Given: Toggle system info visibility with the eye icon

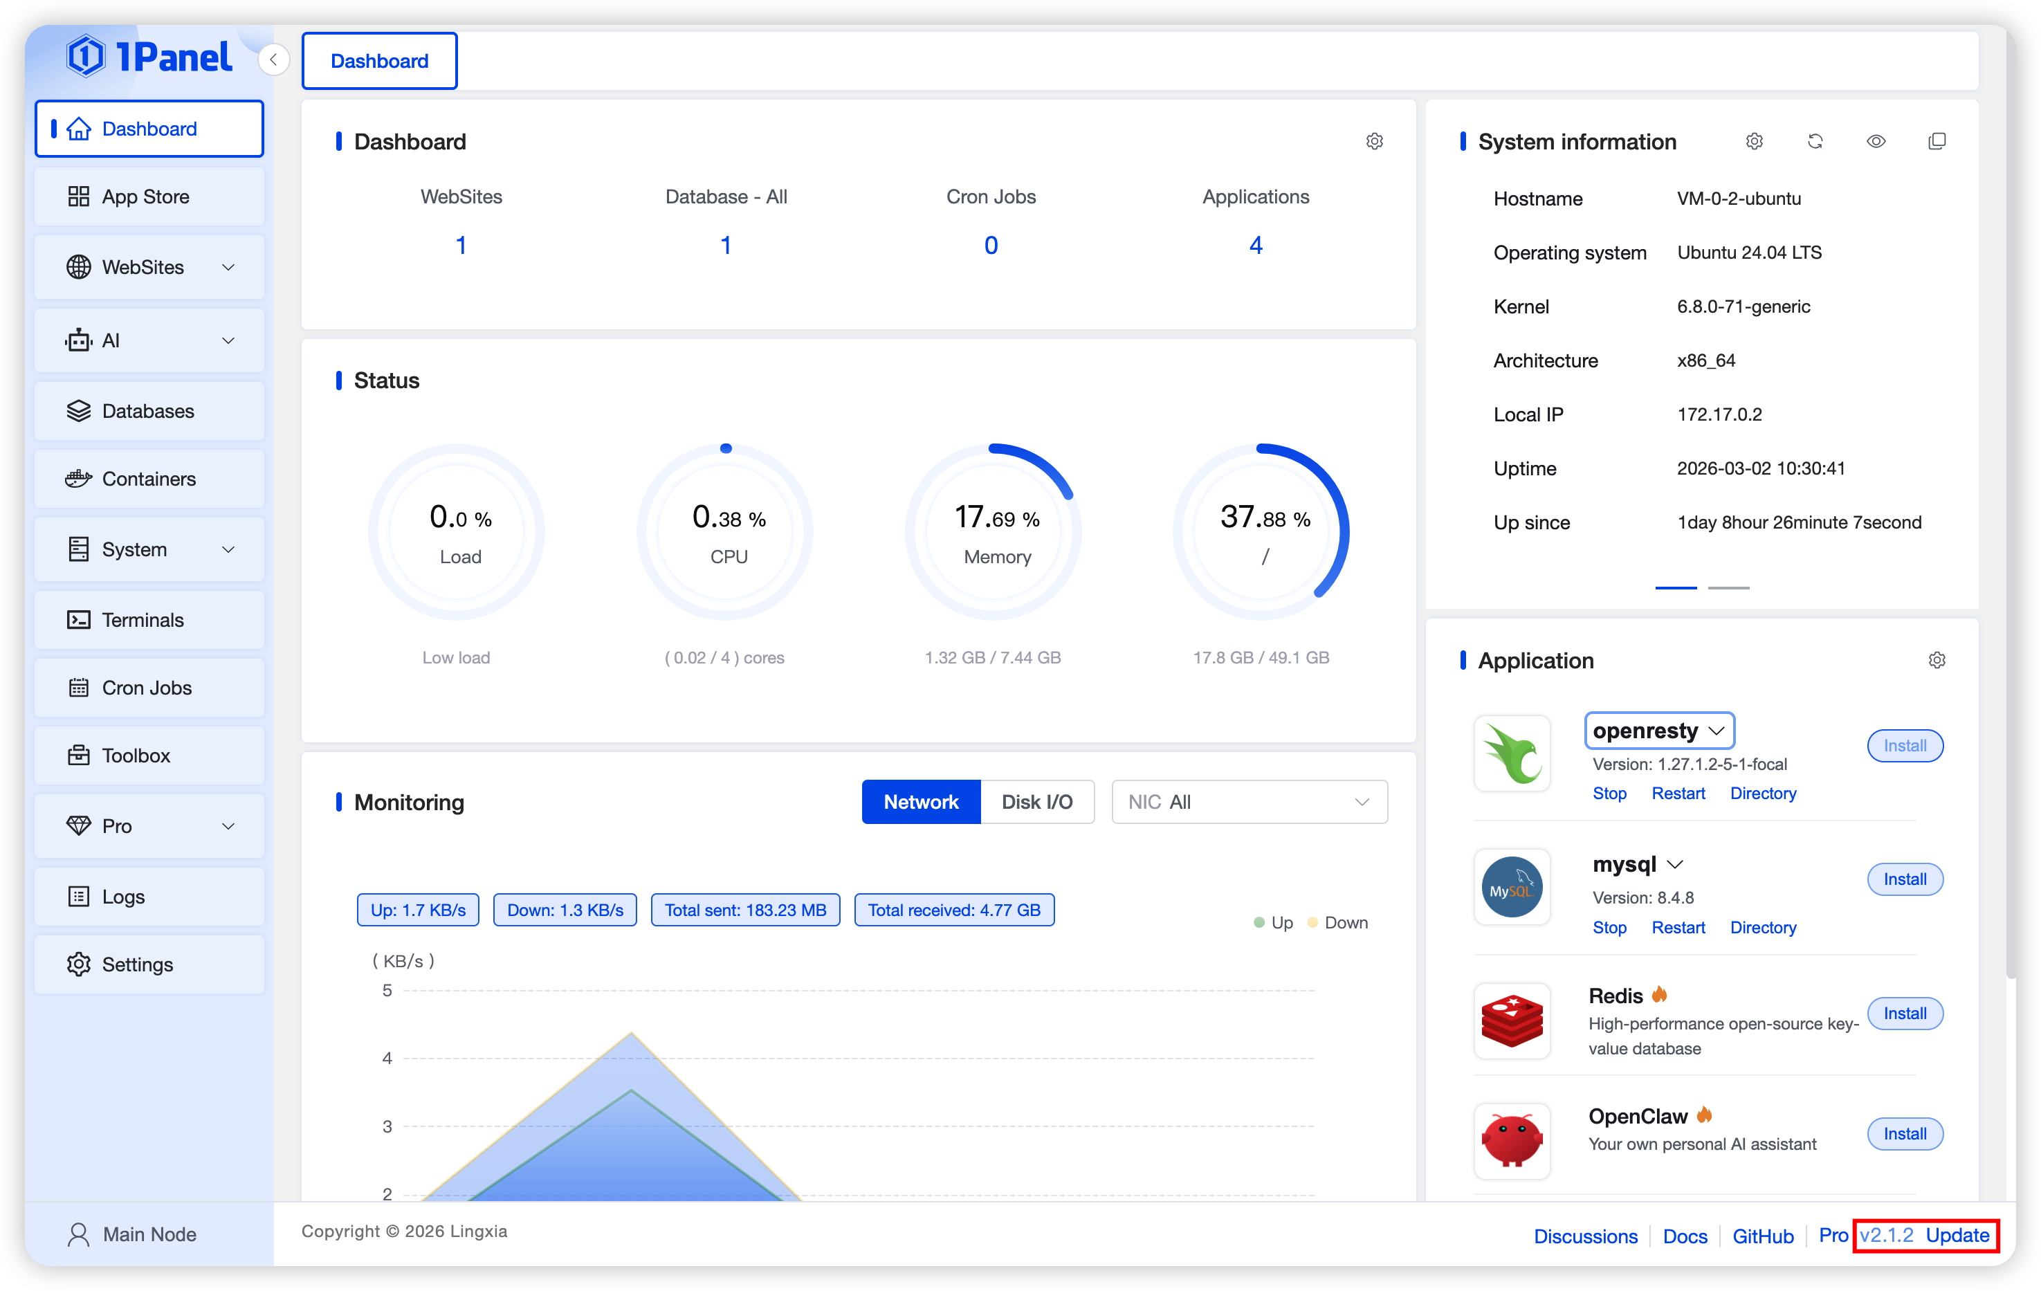Looking at the screenshot, I should [1876, 142].
